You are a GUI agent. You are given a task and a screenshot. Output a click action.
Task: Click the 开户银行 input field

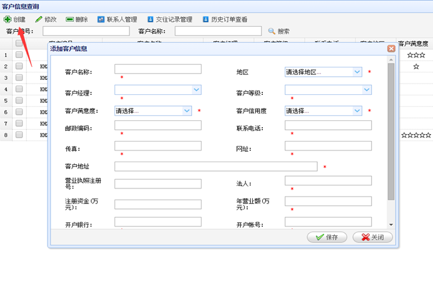[158, 222]
